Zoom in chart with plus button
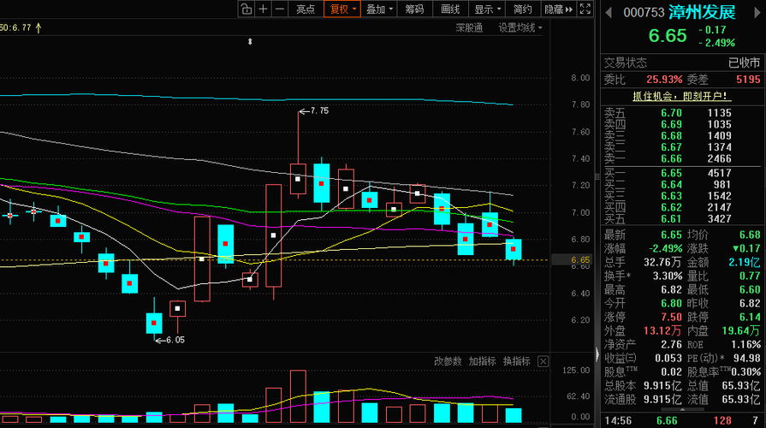The height and width of the screenshot is (428, 766). click(263, 9)
